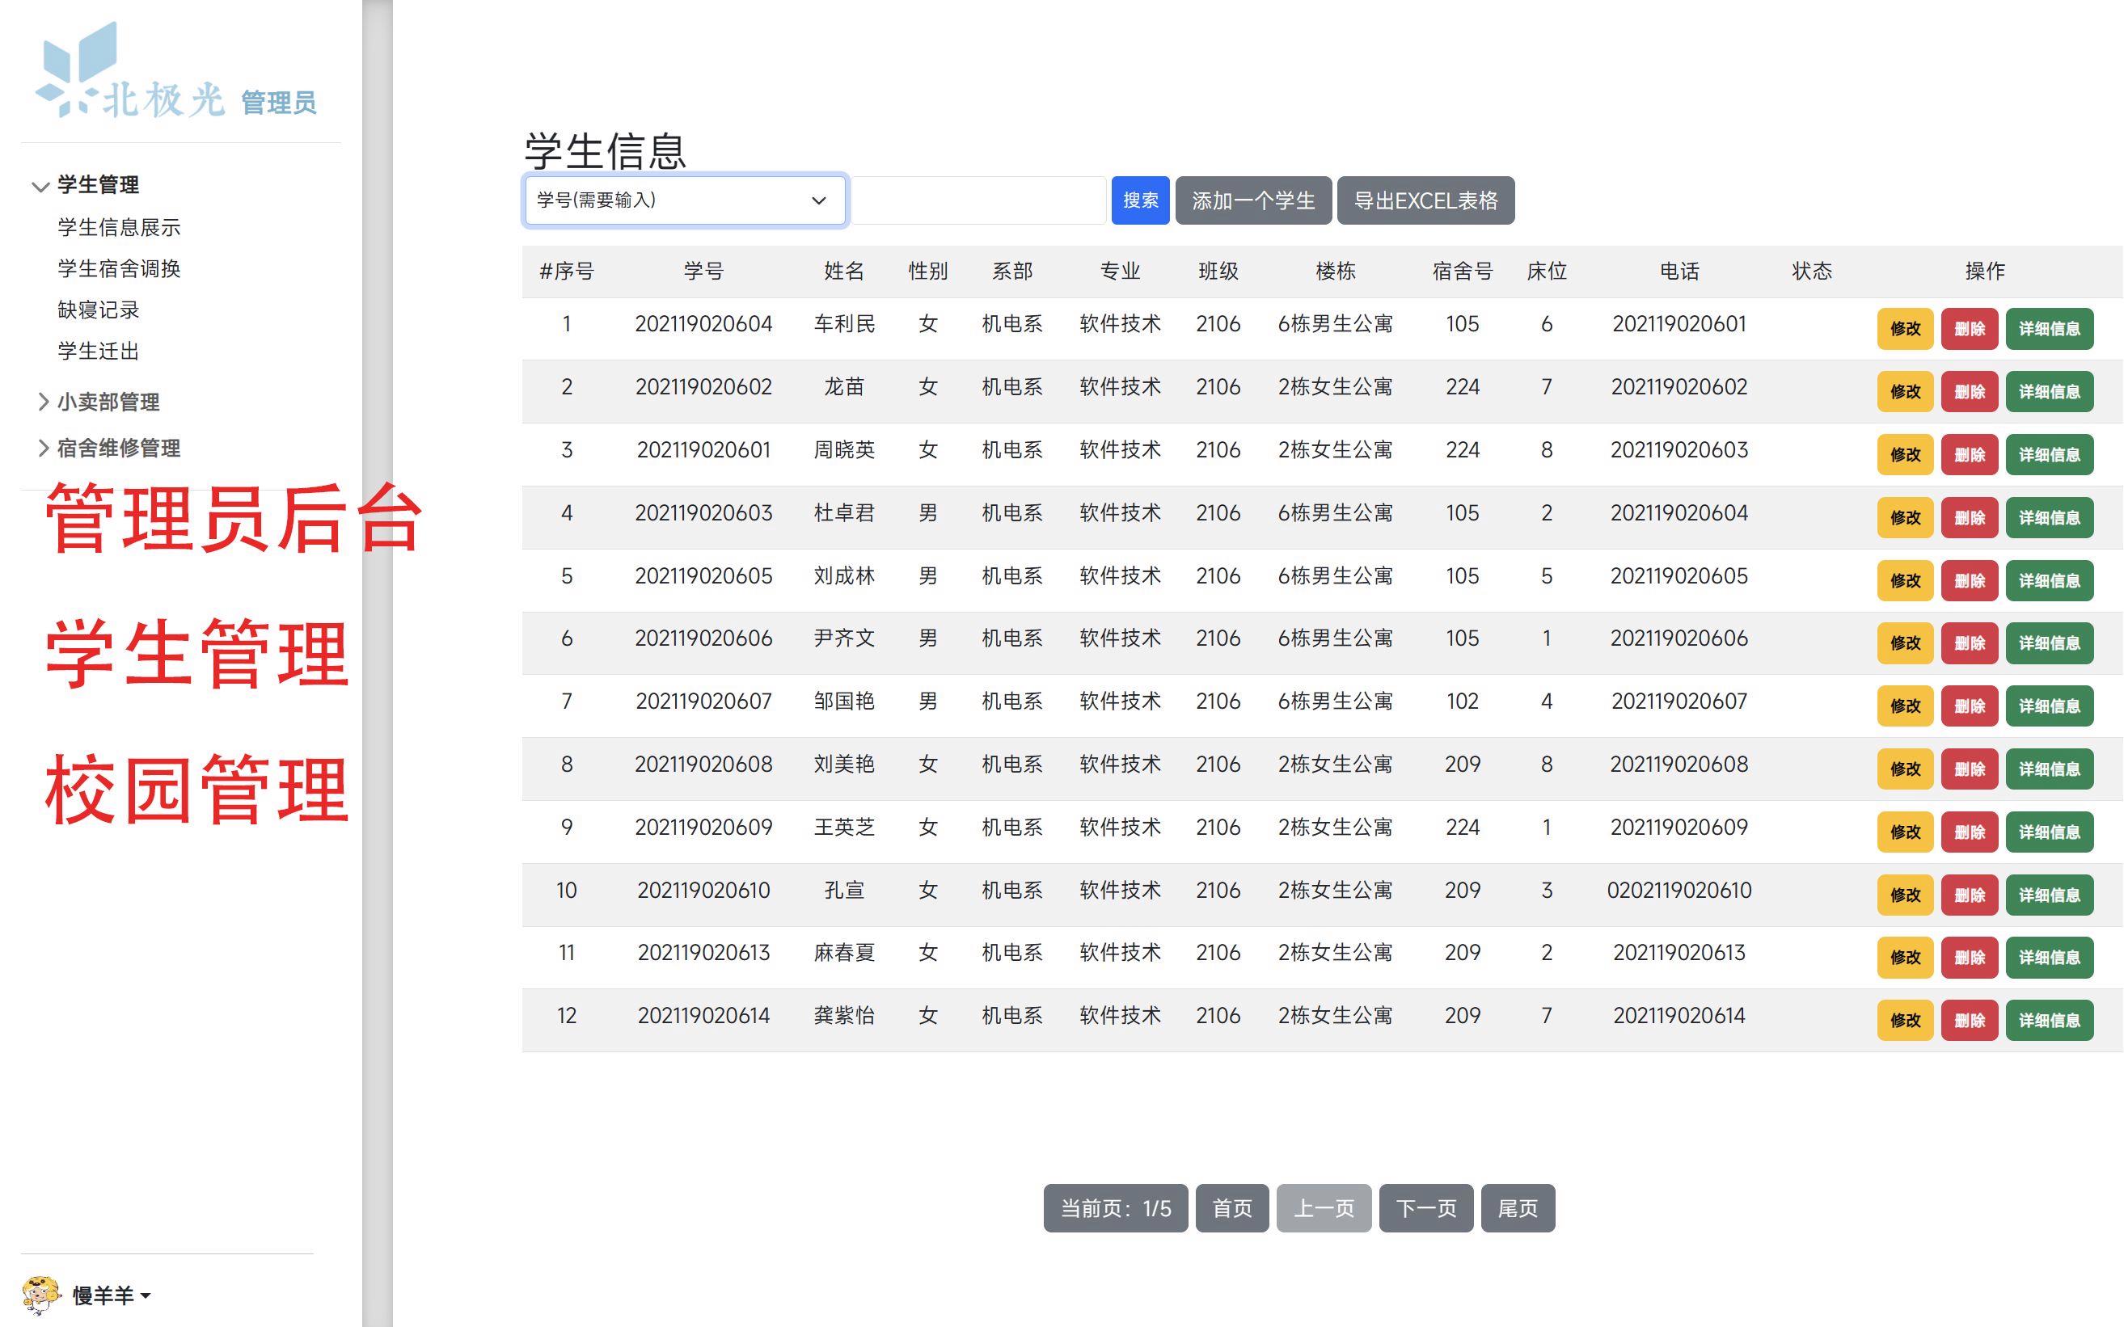Open 学生迁出 in the sidebar
Screen dimensions: 2124x1327
99,351
